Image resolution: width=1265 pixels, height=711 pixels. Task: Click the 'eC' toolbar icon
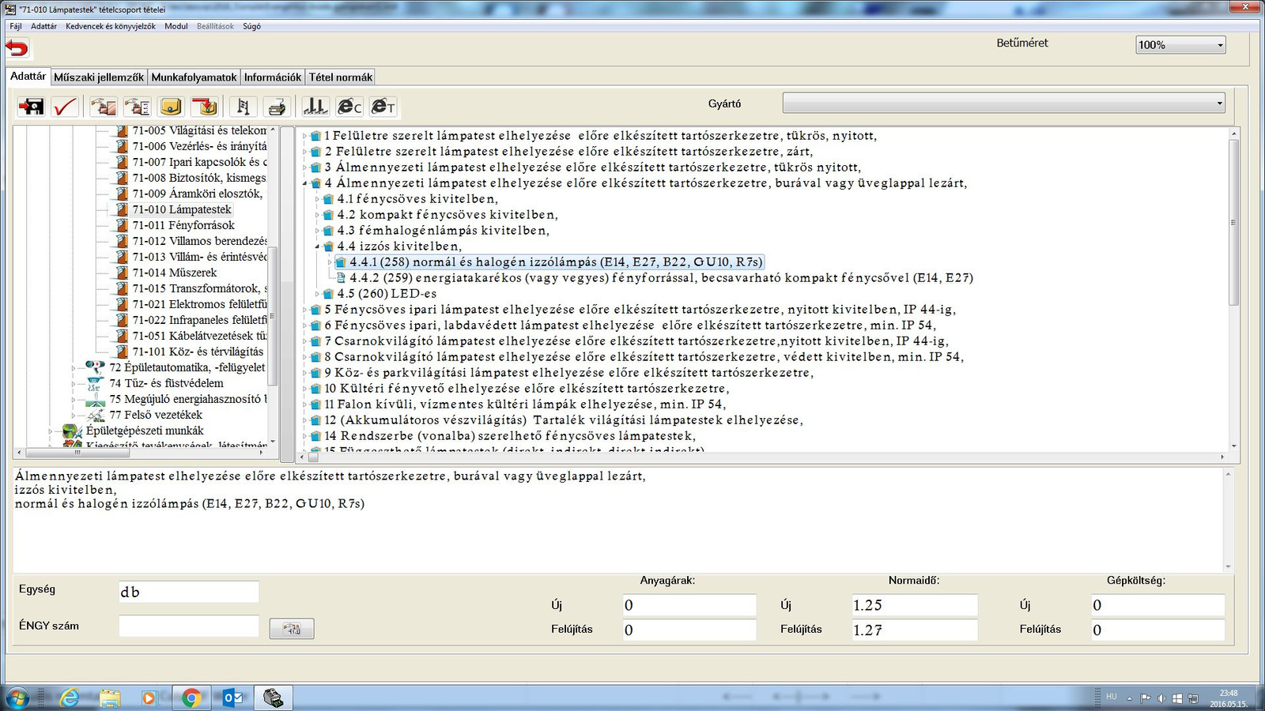349,106
